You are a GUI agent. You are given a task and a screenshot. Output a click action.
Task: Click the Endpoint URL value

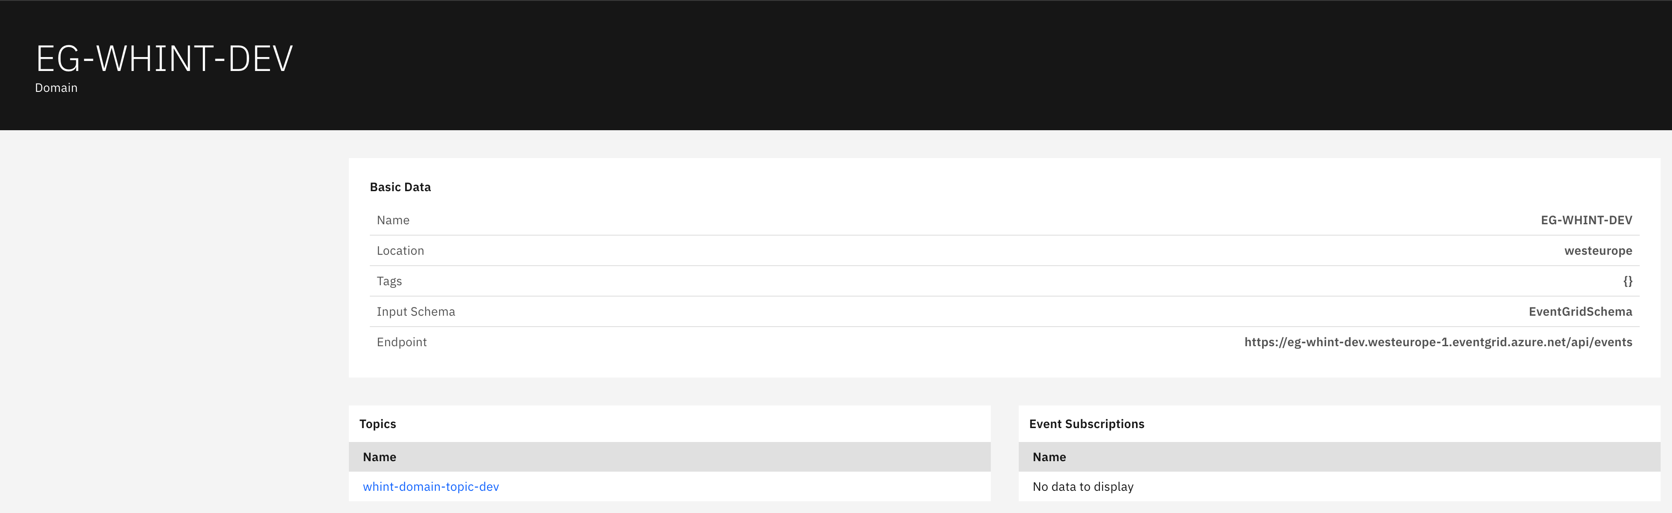tap(1438, 342)
